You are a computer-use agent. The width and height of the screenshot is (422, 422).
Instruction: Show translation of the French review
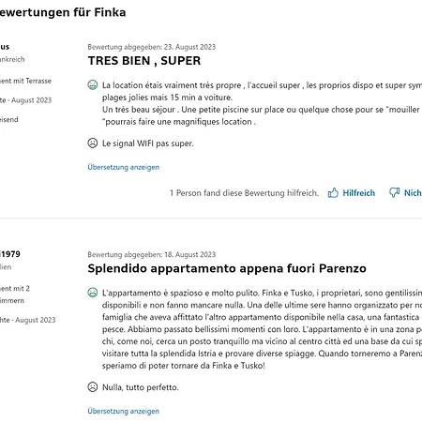point(124,167)
